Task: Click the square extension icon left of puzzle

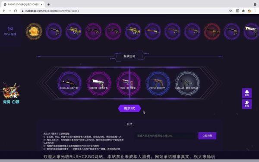Action: pos(238,11)
